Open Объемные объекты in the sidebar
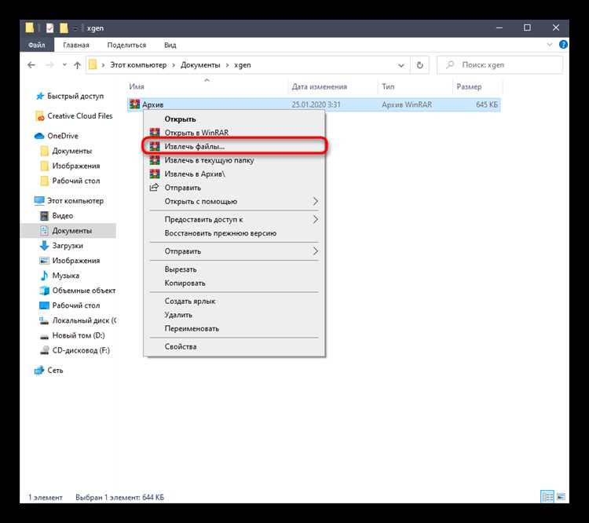The image size is (589, 523). (x=78, y=291)
